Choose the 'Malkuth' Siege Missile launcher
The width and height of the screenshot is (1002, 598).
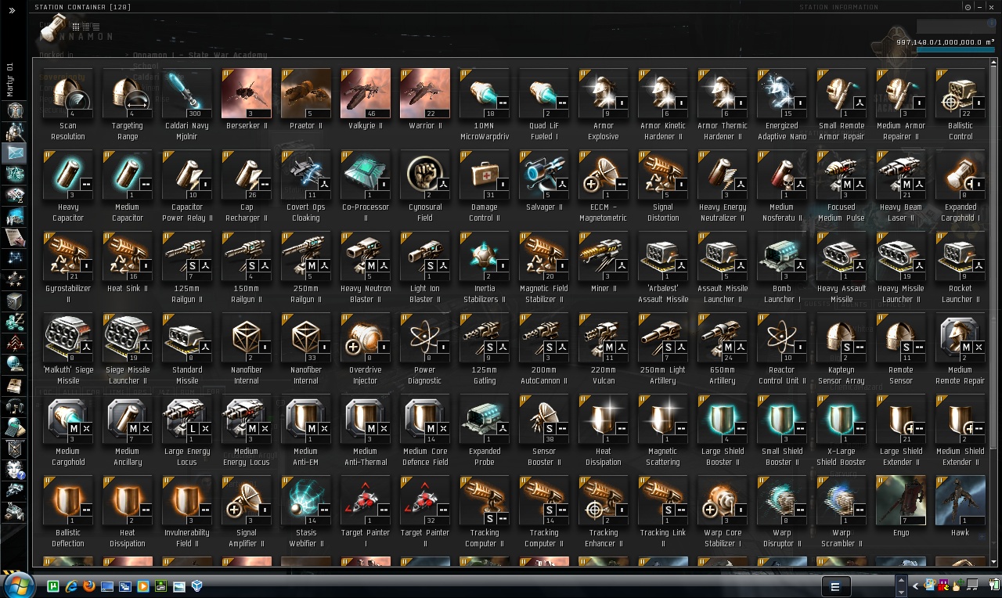(68, 337)
